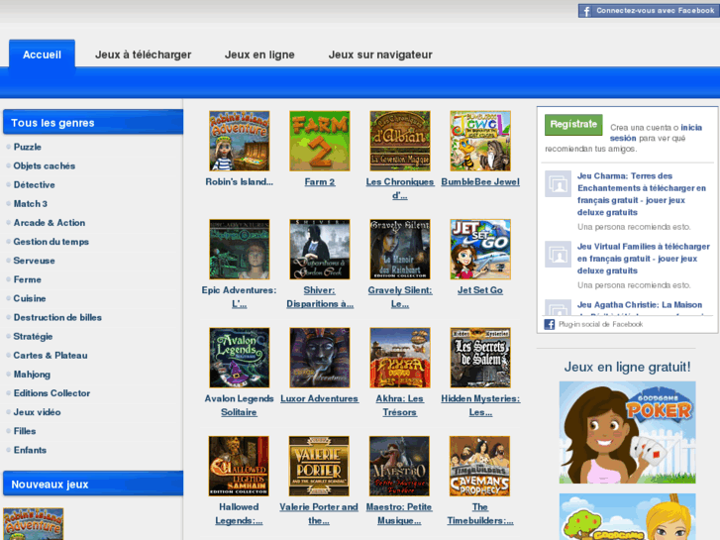Select Les Secrets de Salem cover image
Viewport: 720px width, 540px height.
480,358
